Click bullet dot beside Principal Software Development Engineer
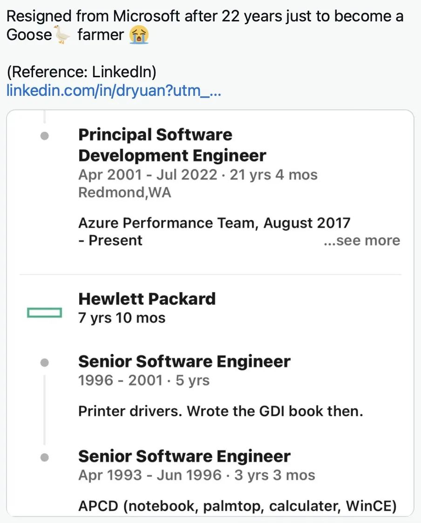Viewport: 421px width, 523px height. [45, 136]
